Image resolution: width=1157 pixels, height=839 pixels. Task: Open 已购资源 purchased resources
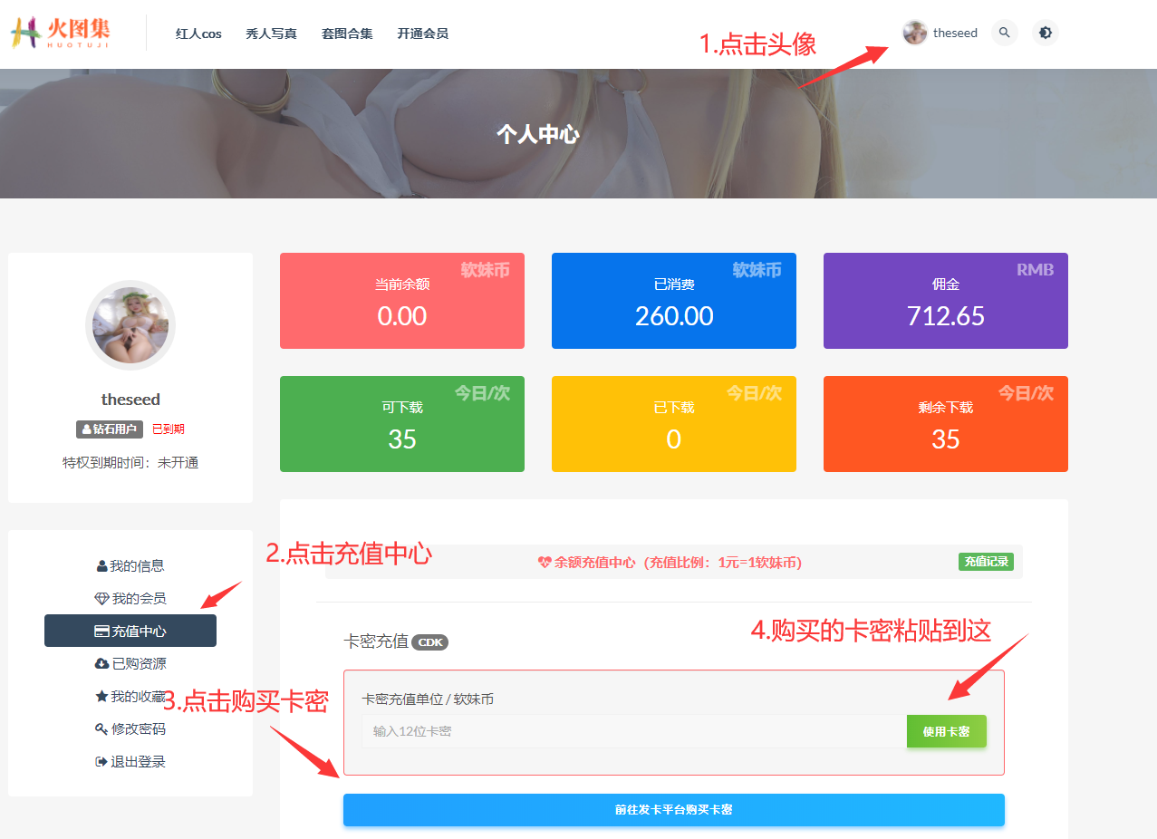[130, 664]
